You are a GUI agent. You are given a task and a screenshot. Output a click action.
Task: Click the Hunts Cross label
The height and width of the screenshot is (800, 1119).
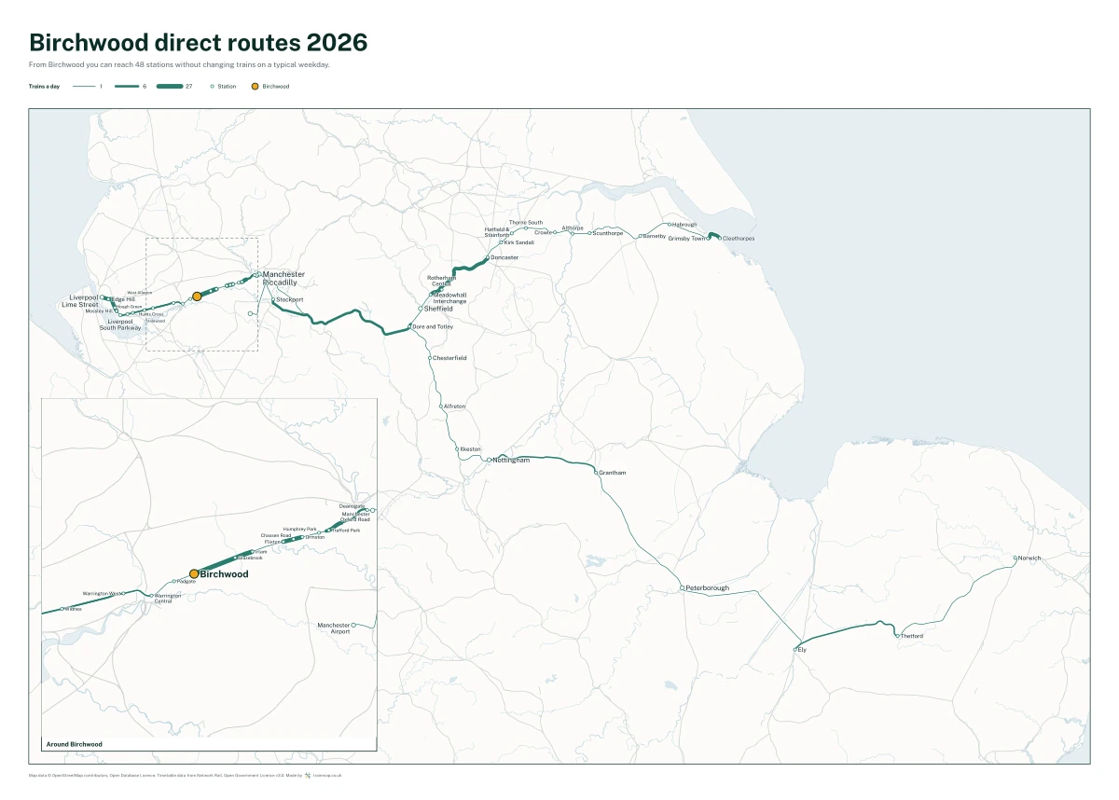coord(151,314)
